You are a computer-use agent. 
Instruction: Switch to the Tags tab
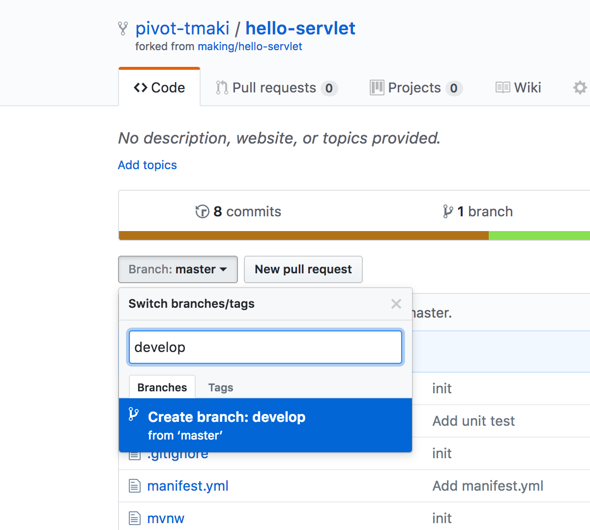[221, 387]
